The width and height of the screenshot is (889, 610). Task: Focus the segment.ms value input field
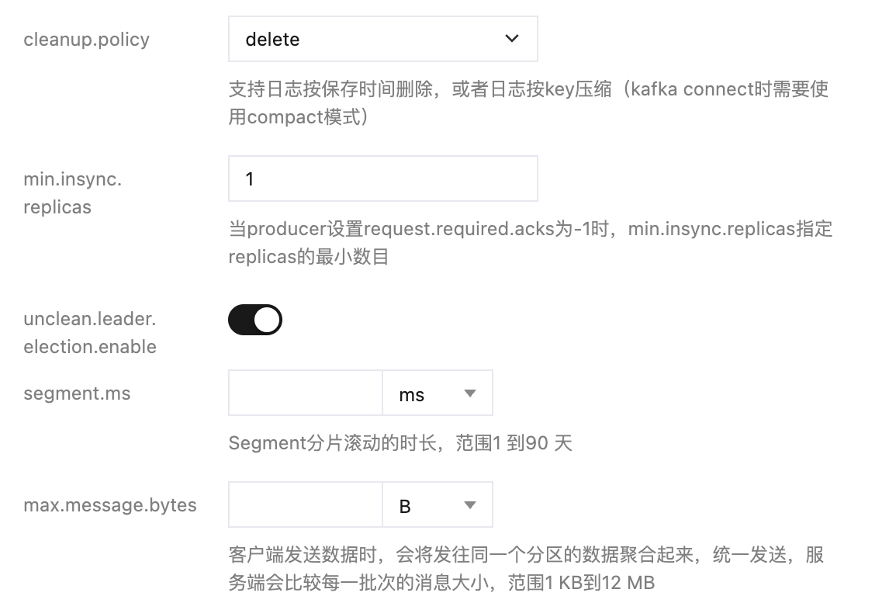coord(306,393)
